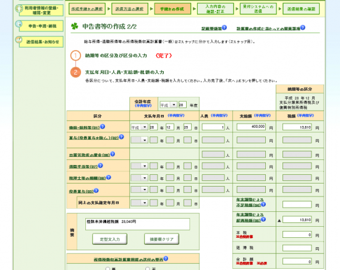The height and width of the screenshot is (270, 340).
Task: Select 要 radio button for 送付の要否
Action: [108, 269]
